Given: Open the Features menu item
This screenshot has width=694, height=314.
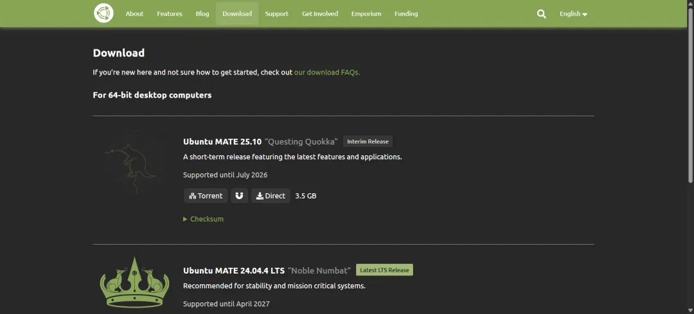Looking at the screenshot, I should (x=170, y=13).
